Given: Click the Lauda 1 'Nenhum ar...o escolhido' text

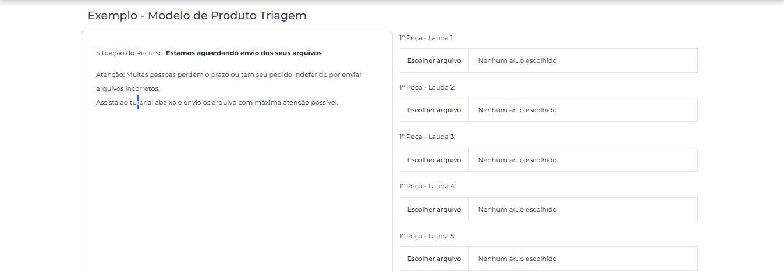Looking at the screenshot, I should 517,60.
